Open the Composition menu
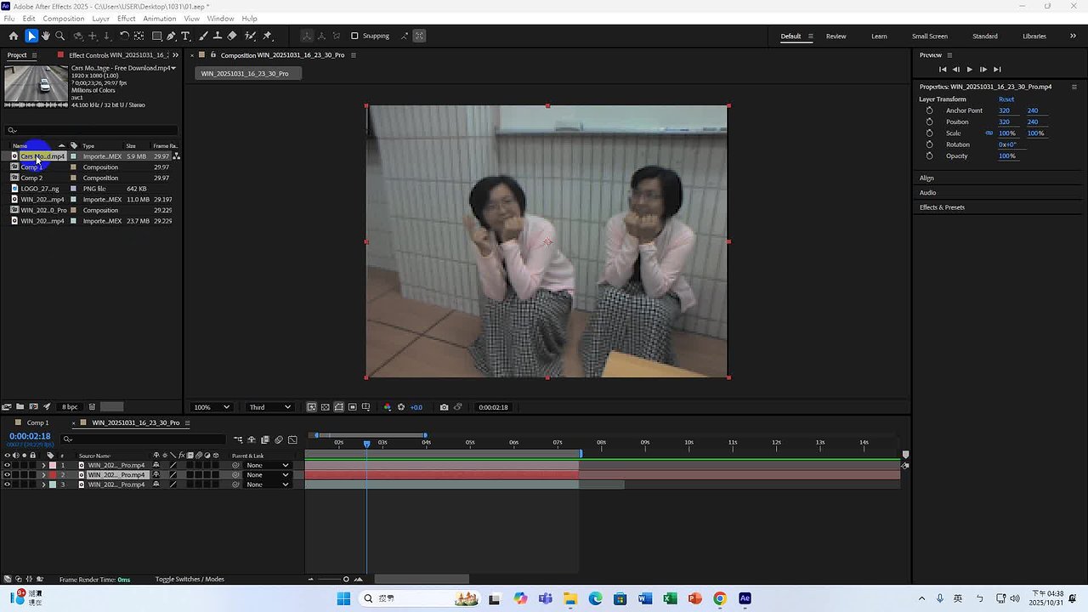Viewport: 1088px width, 612px height. tap(64, 18)
